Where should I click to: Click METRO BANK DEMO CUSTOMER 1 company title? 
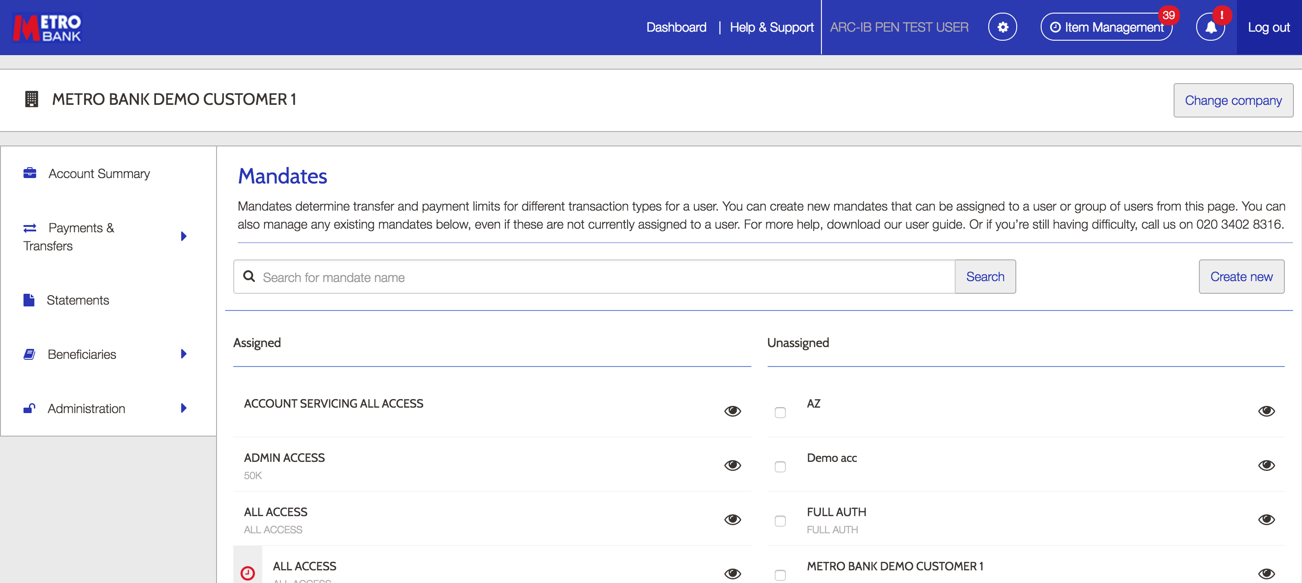(x=174, y=99)
